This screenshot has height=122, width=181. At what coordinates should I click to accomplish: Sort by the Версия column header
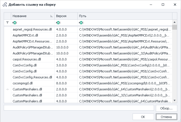(66, 16)
